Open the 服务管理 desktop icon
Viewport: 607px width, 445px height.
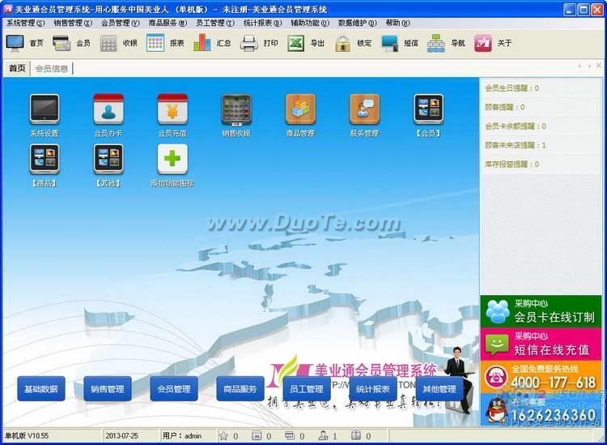tap(364, 109)
